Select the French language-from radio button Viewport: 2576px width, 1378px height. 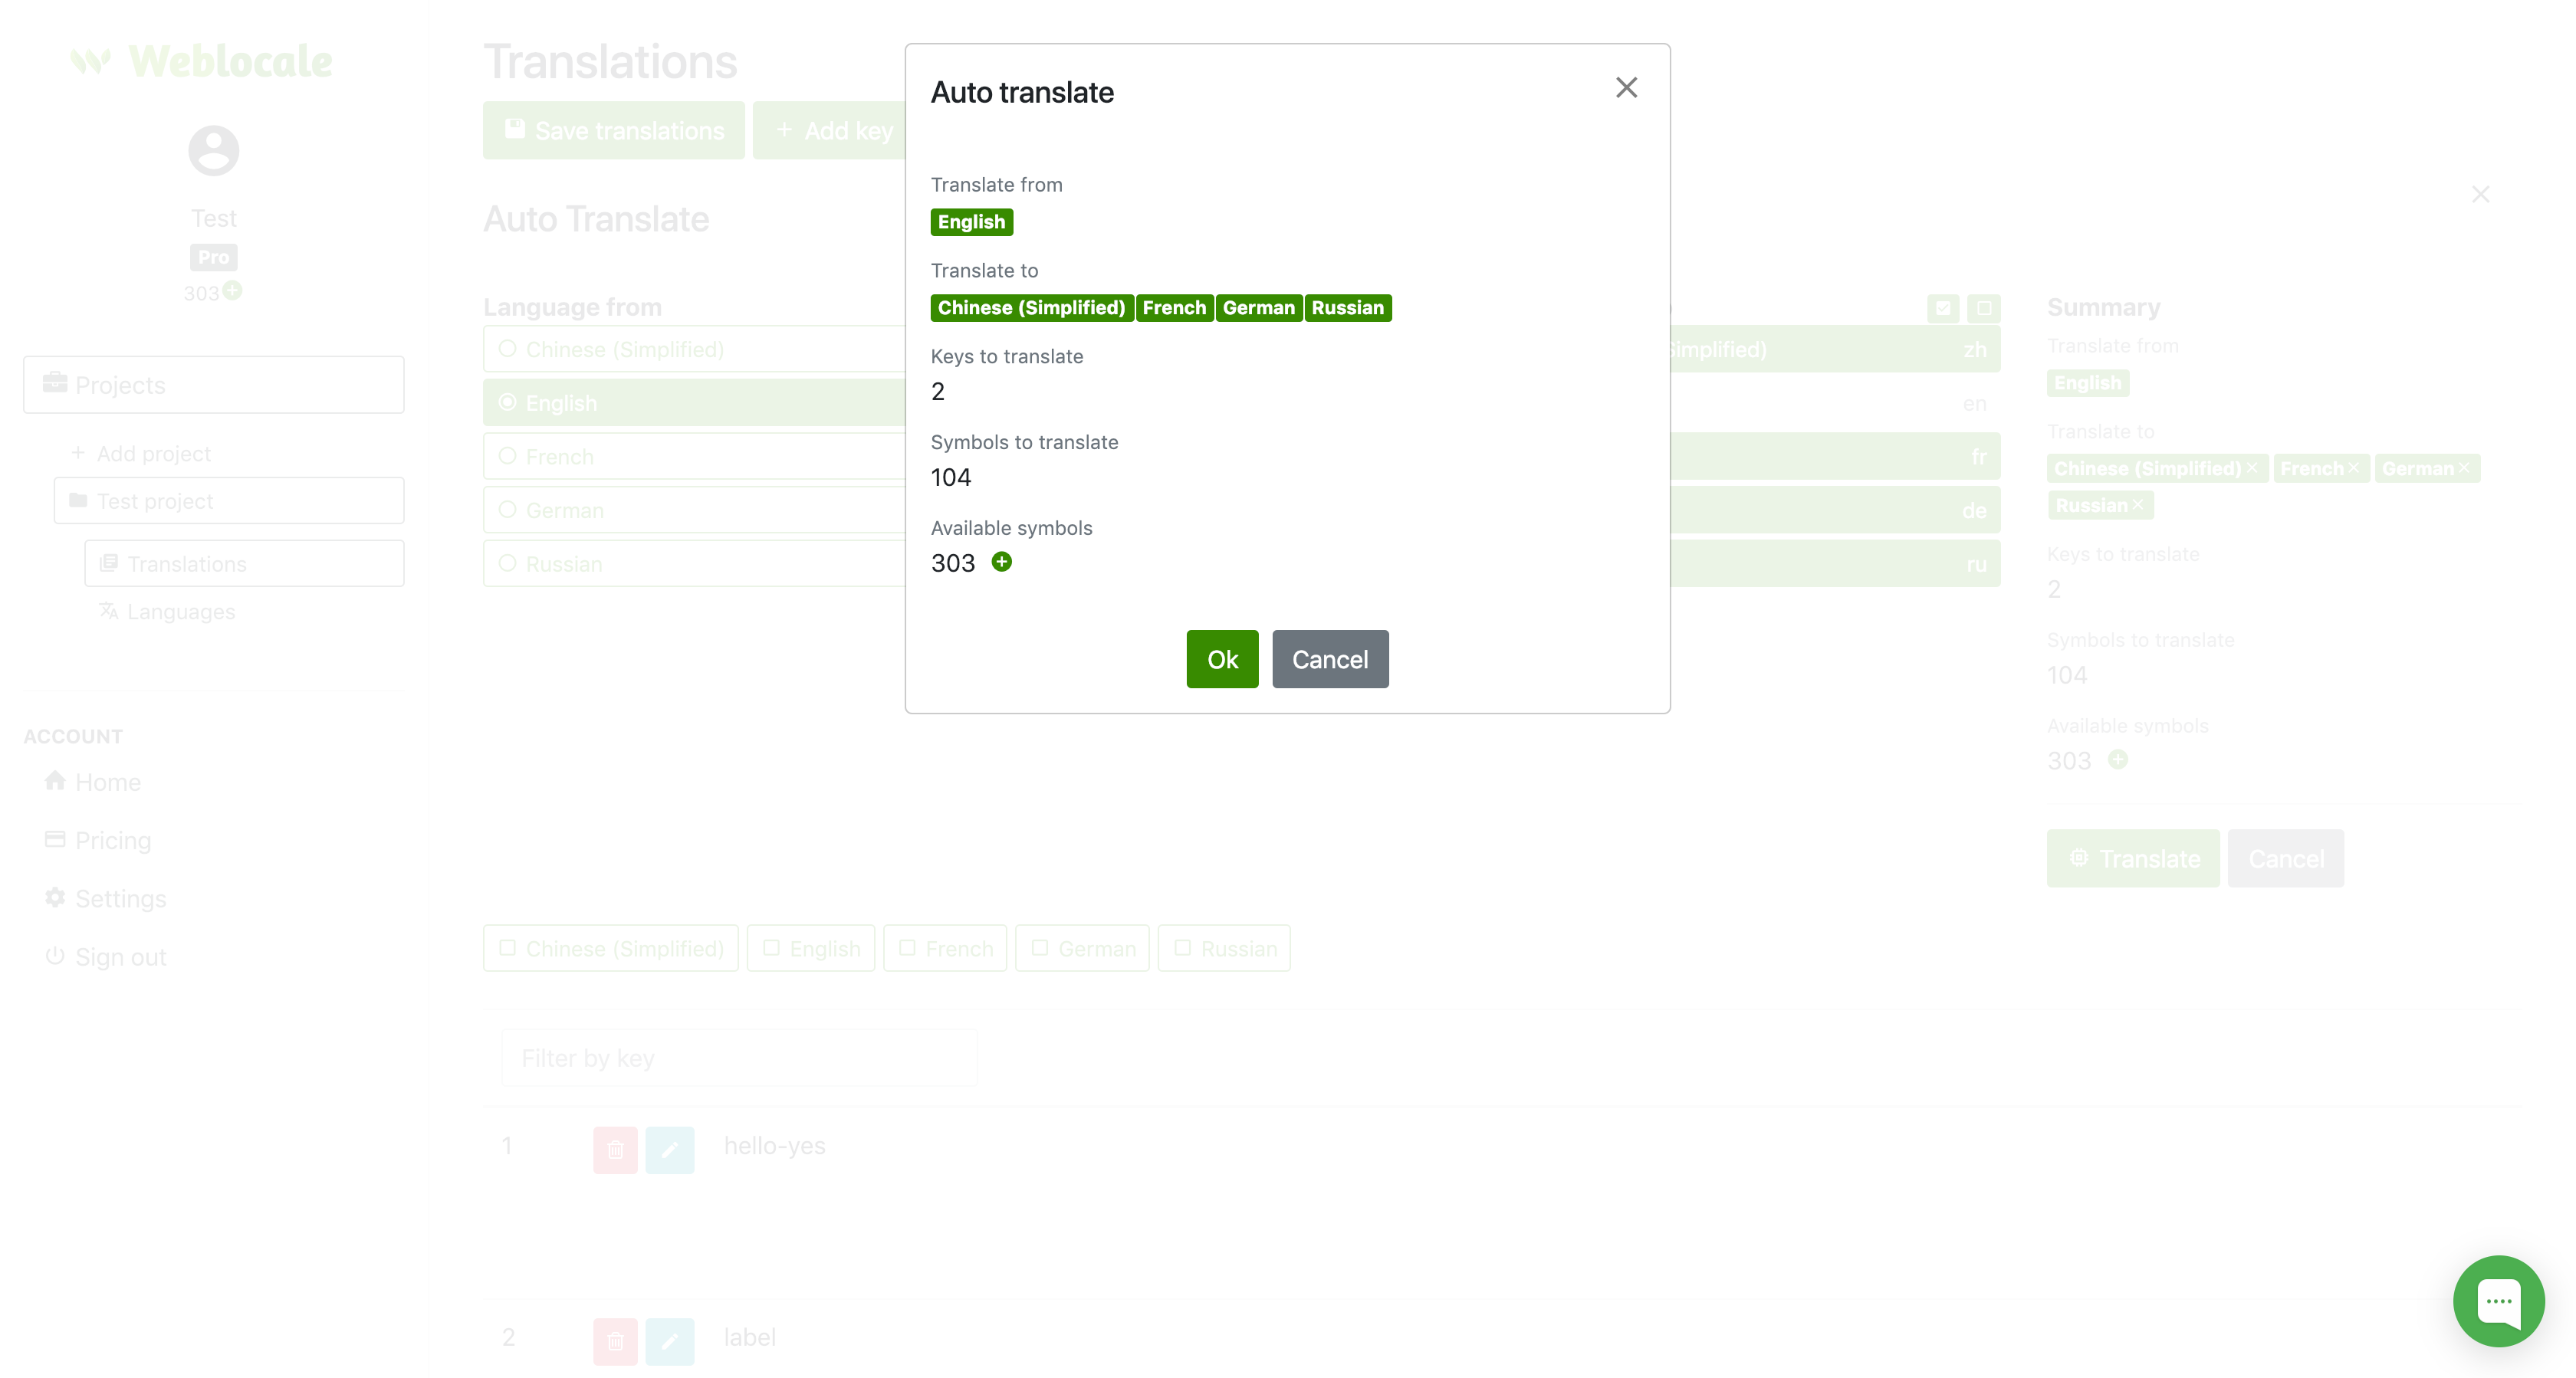508,456
